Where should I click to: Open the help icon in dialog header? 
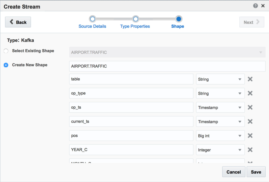[255, 6]
